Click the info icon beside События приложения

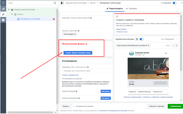click(x=79, y=98)
